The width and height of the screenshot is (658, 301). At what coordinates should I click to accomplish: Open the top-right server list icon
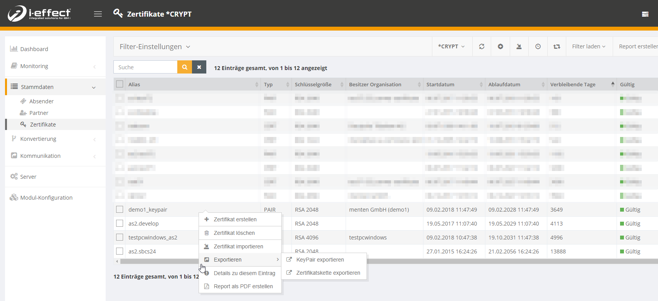[x=645, y=14]
